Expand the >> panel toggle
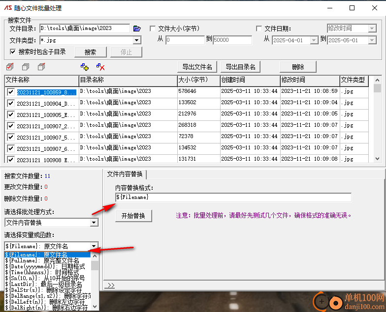This screenshot has height=312, width=386. [110, 285]
